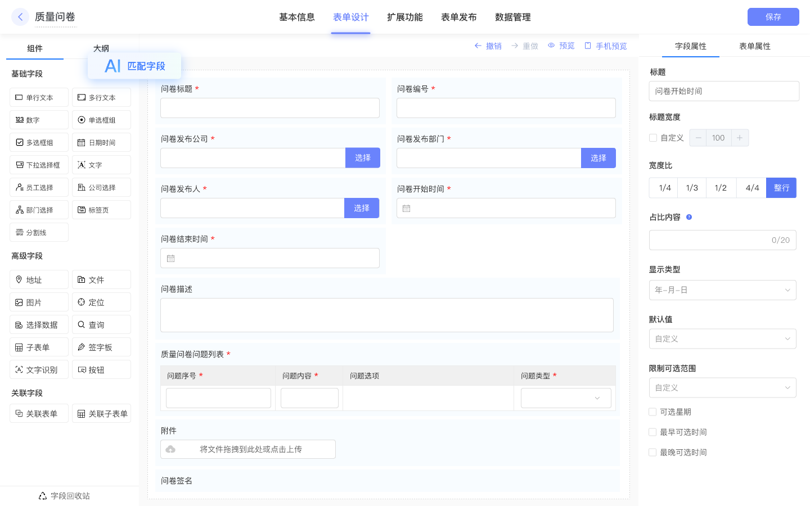Add a 单行文本 field component
Screen dimensions: 810x506
pos(39,97)
